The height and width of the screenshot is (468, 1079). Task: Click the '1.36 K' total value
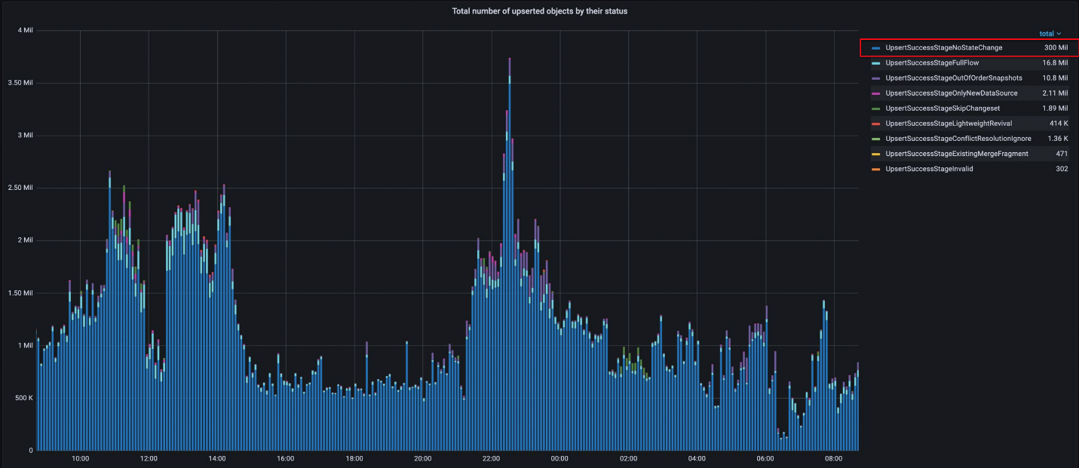1058,139
